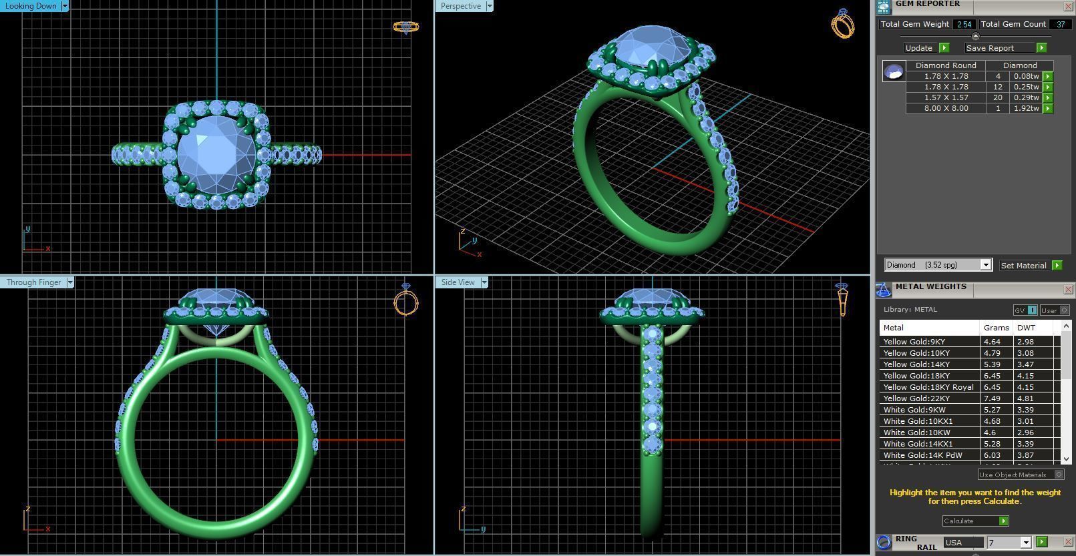
Task: Click green arrow for 1.92tw diamond row
Action: pyautogui.click(x=1048, y=108)
